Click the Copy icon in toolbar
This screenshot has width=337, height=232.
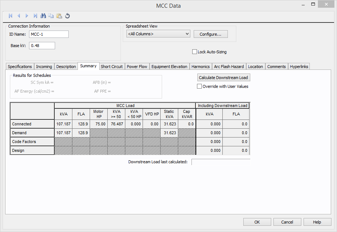pos(51,16)
